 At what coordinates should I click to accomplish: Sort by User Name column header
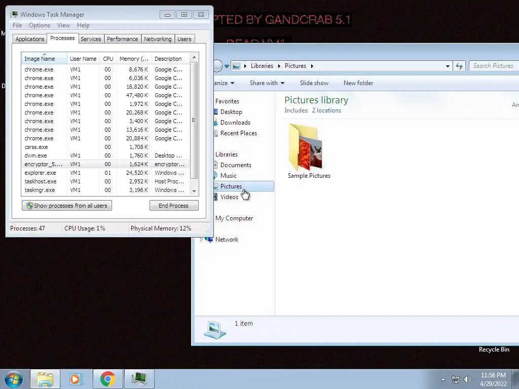click(x=84, y=59)
